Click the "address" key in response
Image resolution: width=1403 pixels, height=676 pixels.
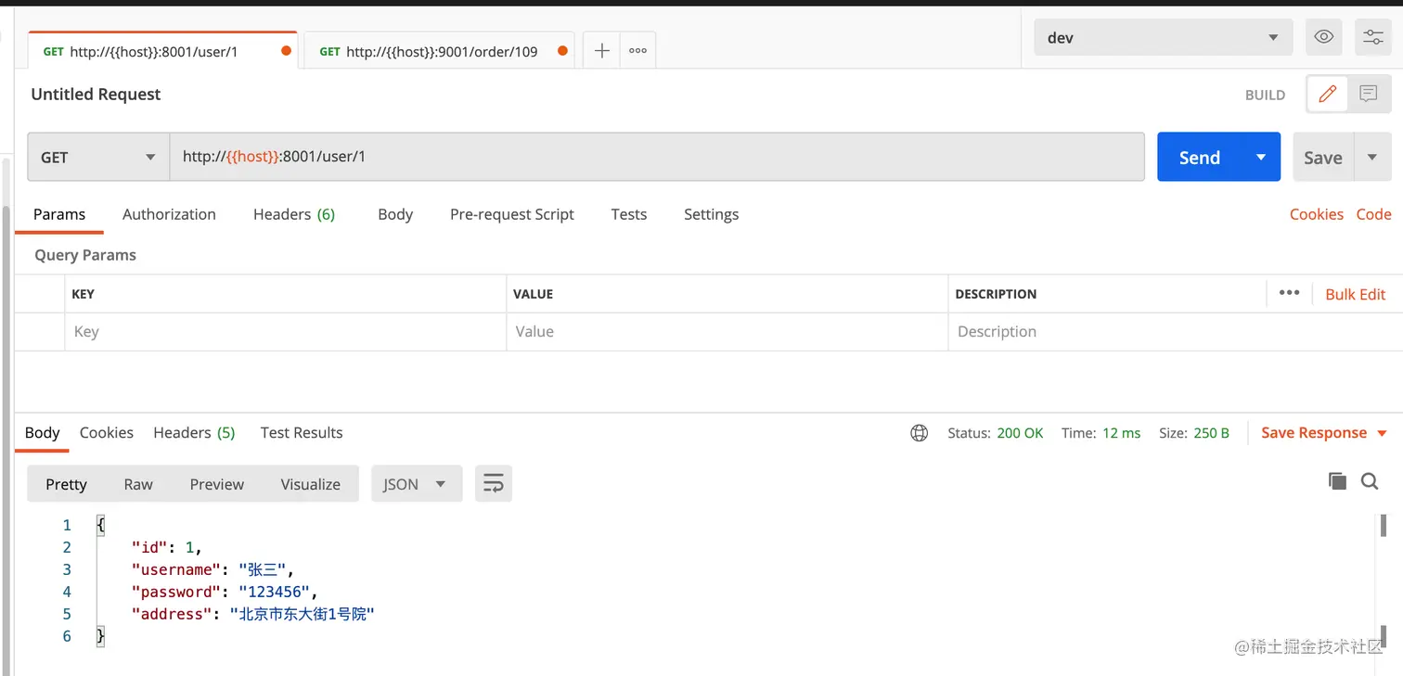(x=172, y=614)
